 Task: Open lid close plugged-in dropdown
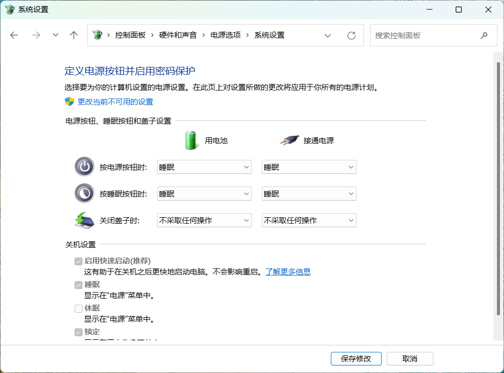309,220
